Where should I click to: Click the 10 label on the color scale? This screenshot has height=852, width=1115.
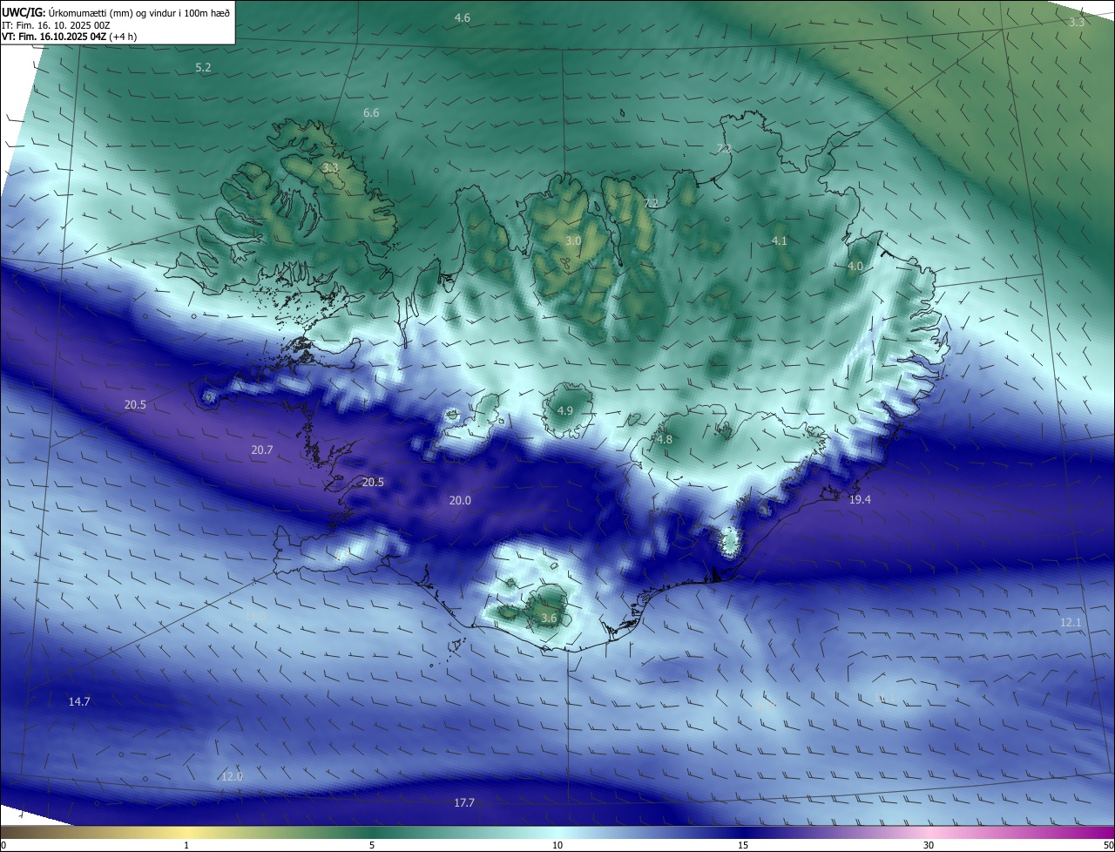pos(557,845)
